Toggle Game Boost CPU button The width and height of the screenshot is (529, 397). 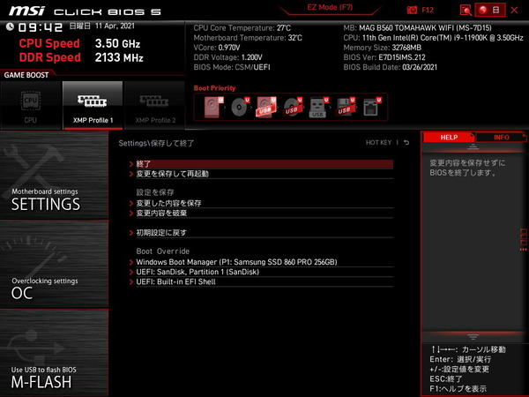point(31,105)
